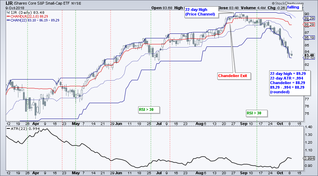Click the CHAN(22) 83.10 - 86.19 - 89.29 legend
The width and height of the screenshot is (318, 176).
point(35,20)
